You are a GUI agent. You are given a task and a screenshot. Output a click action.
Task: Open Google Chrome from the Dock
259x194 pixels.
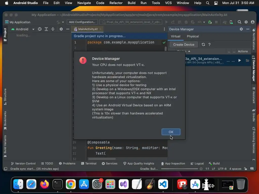(71, 184)
